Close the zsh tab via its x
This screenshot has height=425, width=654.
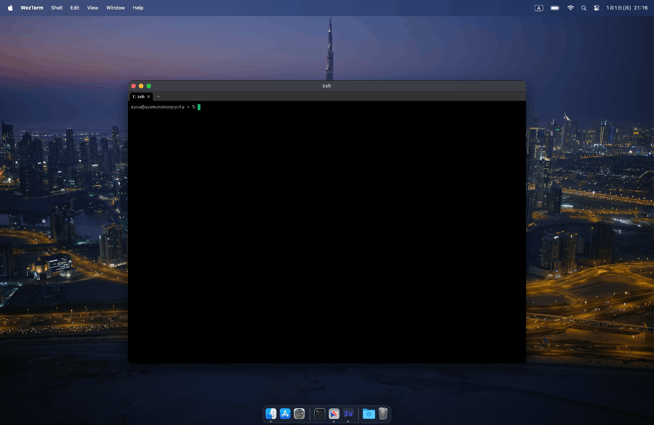(x=149, y=96)
